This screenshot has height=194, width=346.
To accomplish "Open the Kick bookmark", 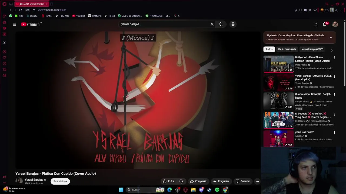I will pos(19,16).
